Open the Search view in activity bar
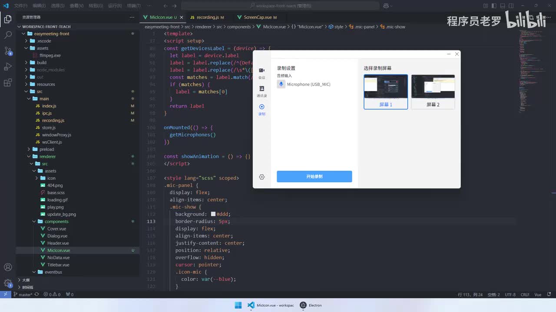 tap(8, 35)
